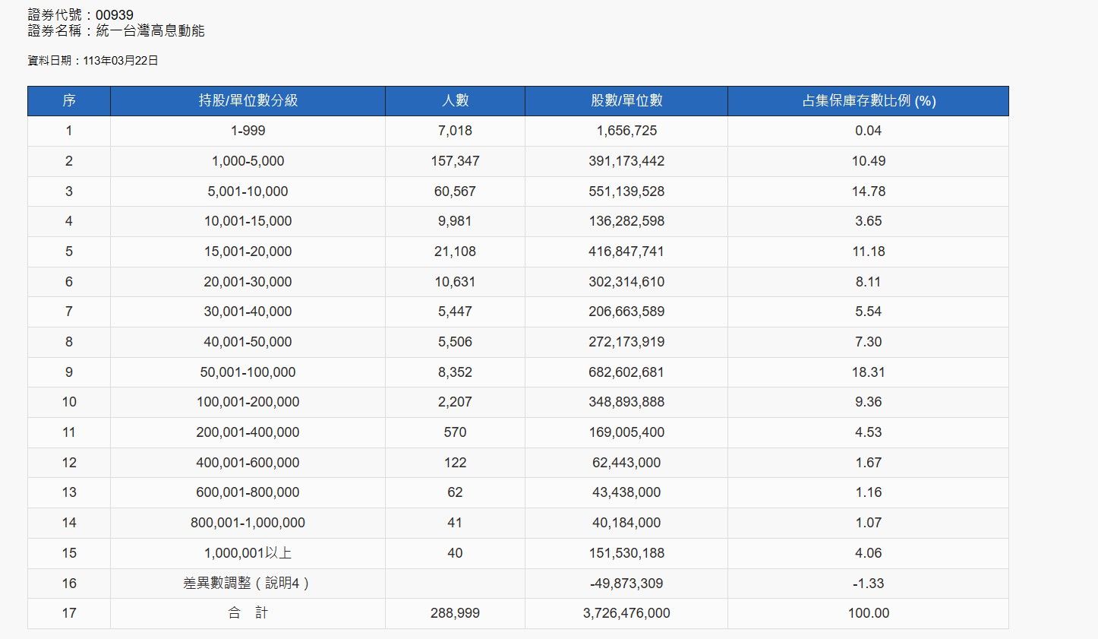Click holder count 9,981
This screenshot has width=1098, height=639.
tap(455, 221)
